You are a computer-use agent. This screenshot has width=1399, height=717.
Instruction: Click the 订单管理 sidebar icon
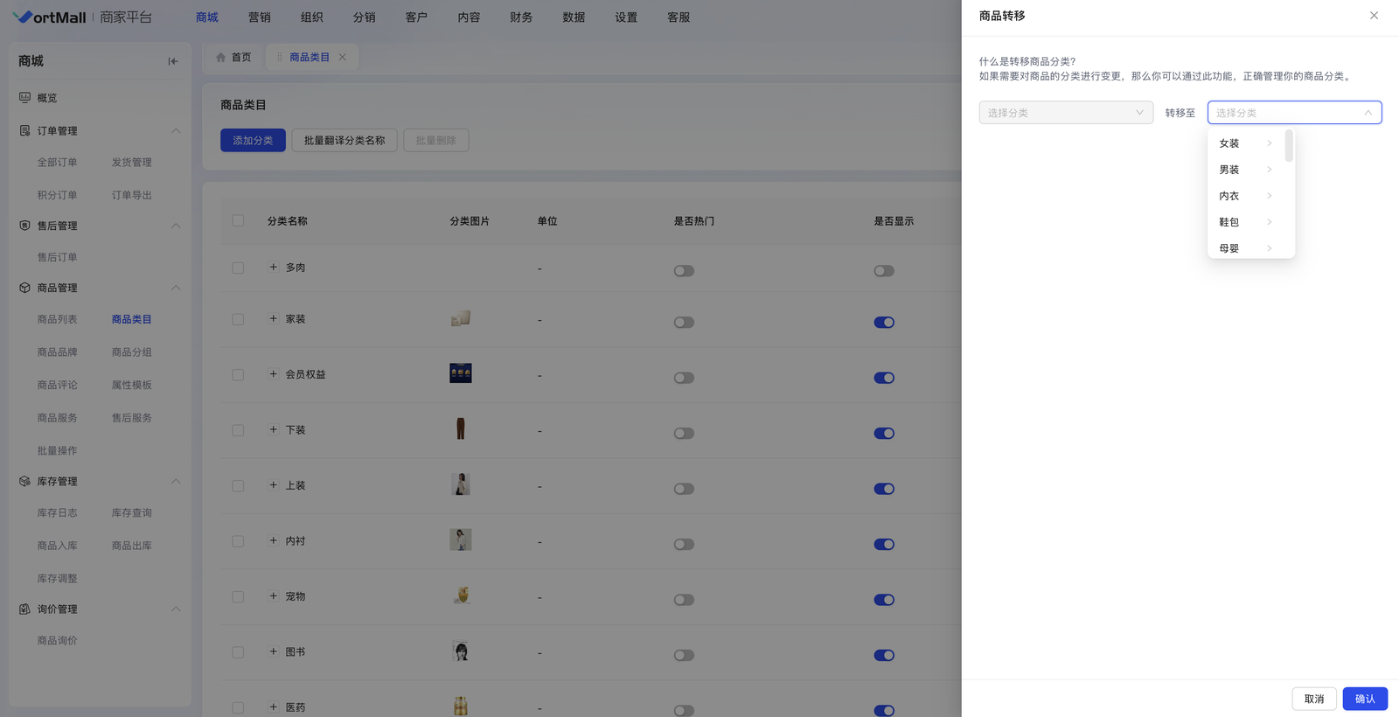pyautogui.click(x=24, y=130)
